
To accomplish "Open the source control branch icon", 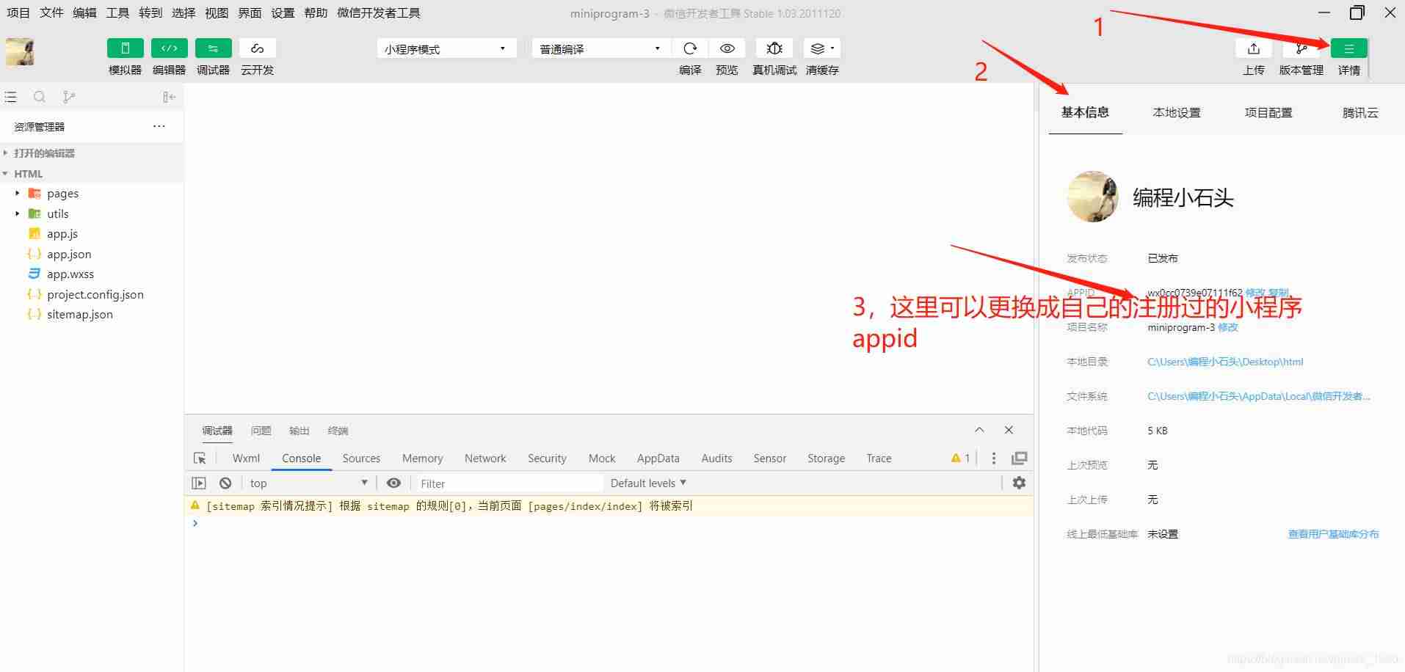I will (x=68, y=97).
